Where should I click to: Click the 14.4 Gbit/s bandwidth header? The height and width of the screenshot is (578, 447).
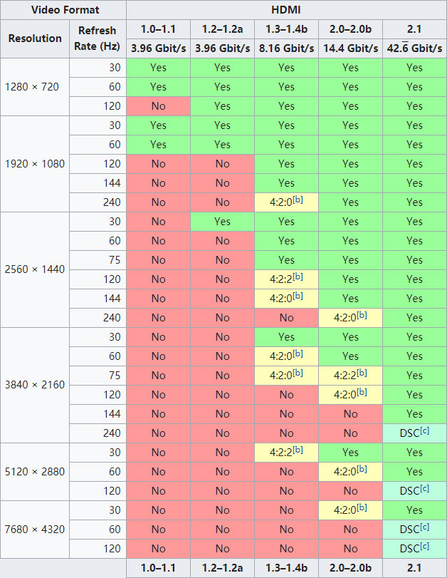click(350, 48)
